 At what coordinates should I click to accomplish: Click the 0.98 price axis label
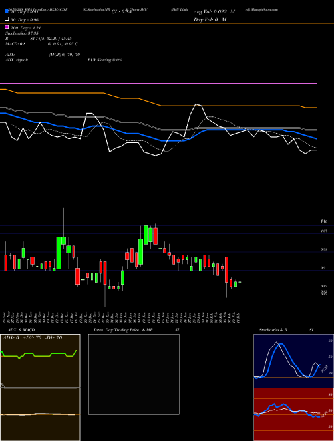[324, 249]
